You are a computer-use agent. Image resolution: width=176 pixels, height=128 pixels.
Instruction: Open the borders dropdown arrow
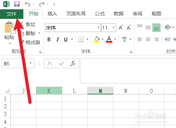tap(87, 39)
